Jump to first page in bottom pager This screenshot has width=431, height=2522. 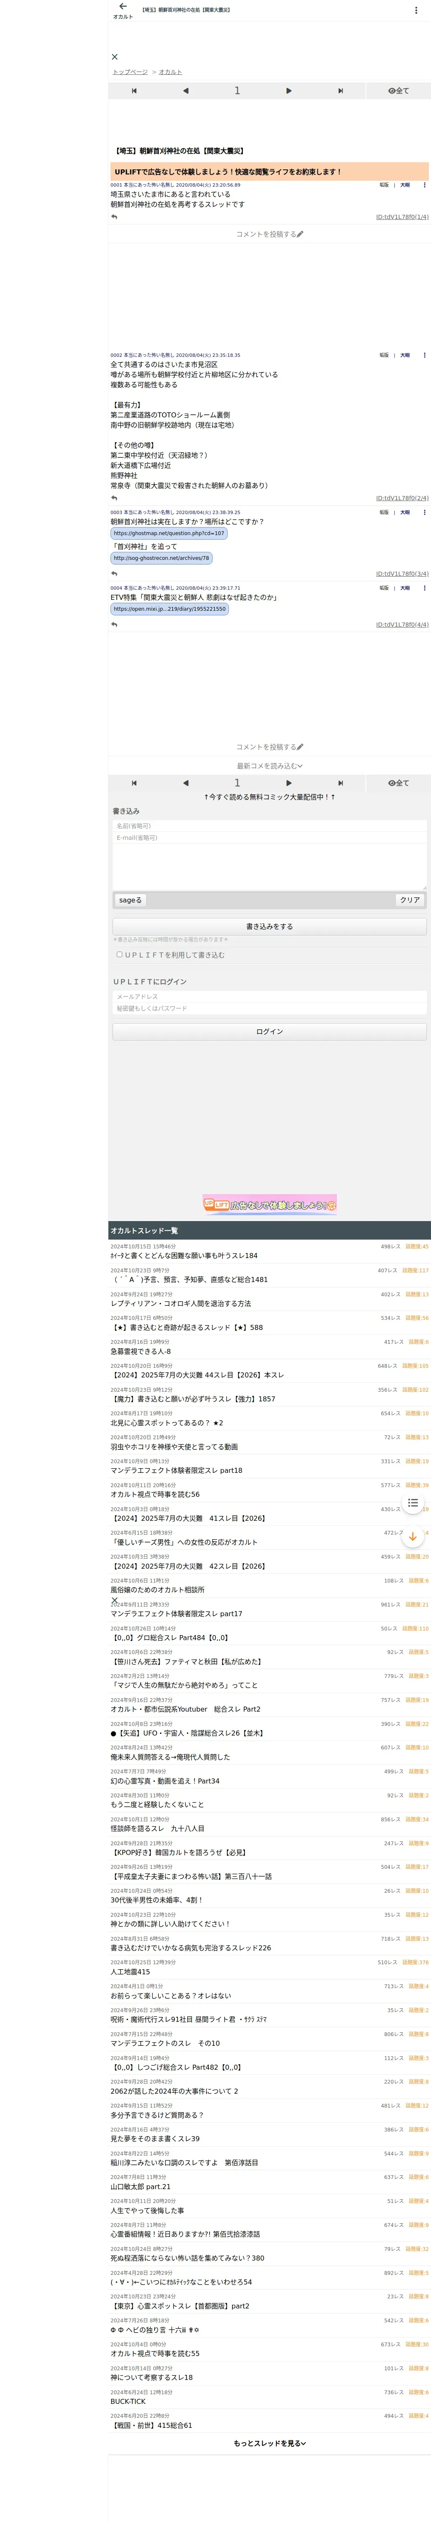pyautogui.click(x=134, y=783)
